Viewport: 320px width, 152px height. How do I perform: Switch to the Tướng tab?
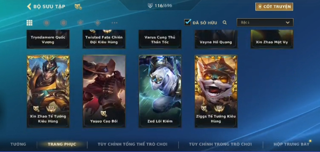click(x=18, y=144)
